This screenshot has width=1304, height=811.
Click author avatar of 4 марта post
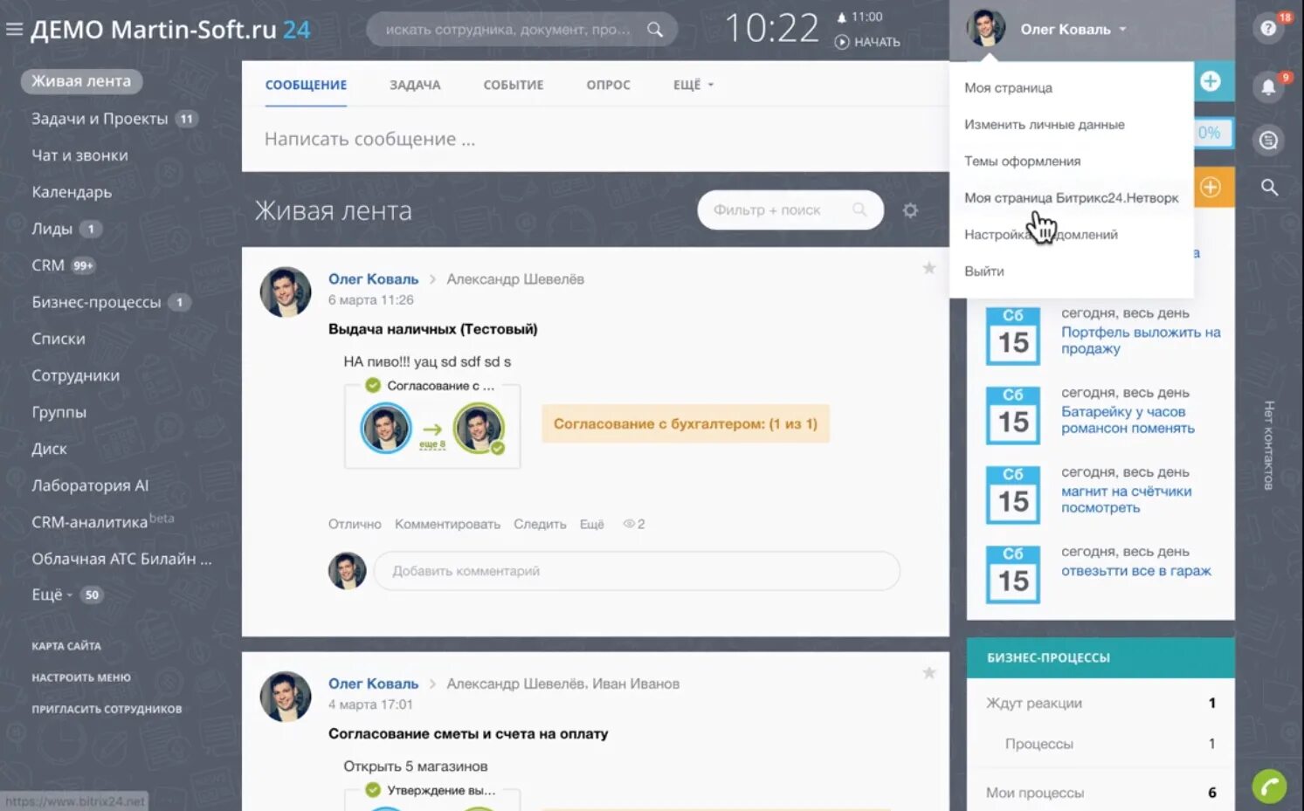[286, 696]
